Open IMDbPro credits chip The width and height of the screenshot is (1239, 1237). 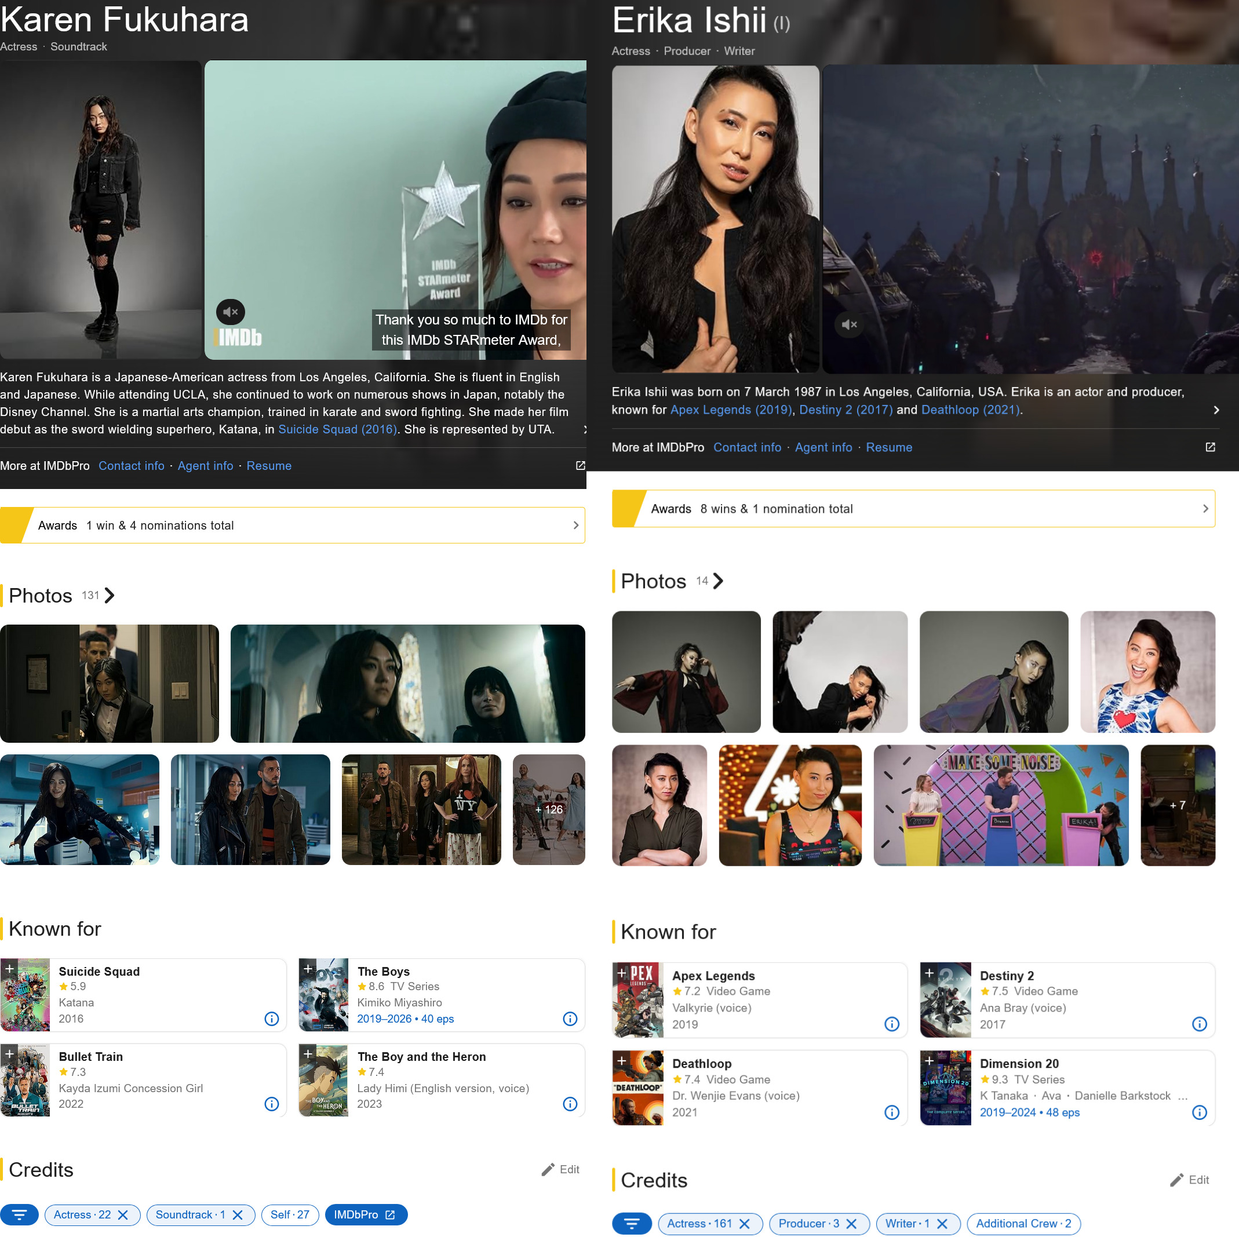pyautogui.click(x=366, y=1214)
